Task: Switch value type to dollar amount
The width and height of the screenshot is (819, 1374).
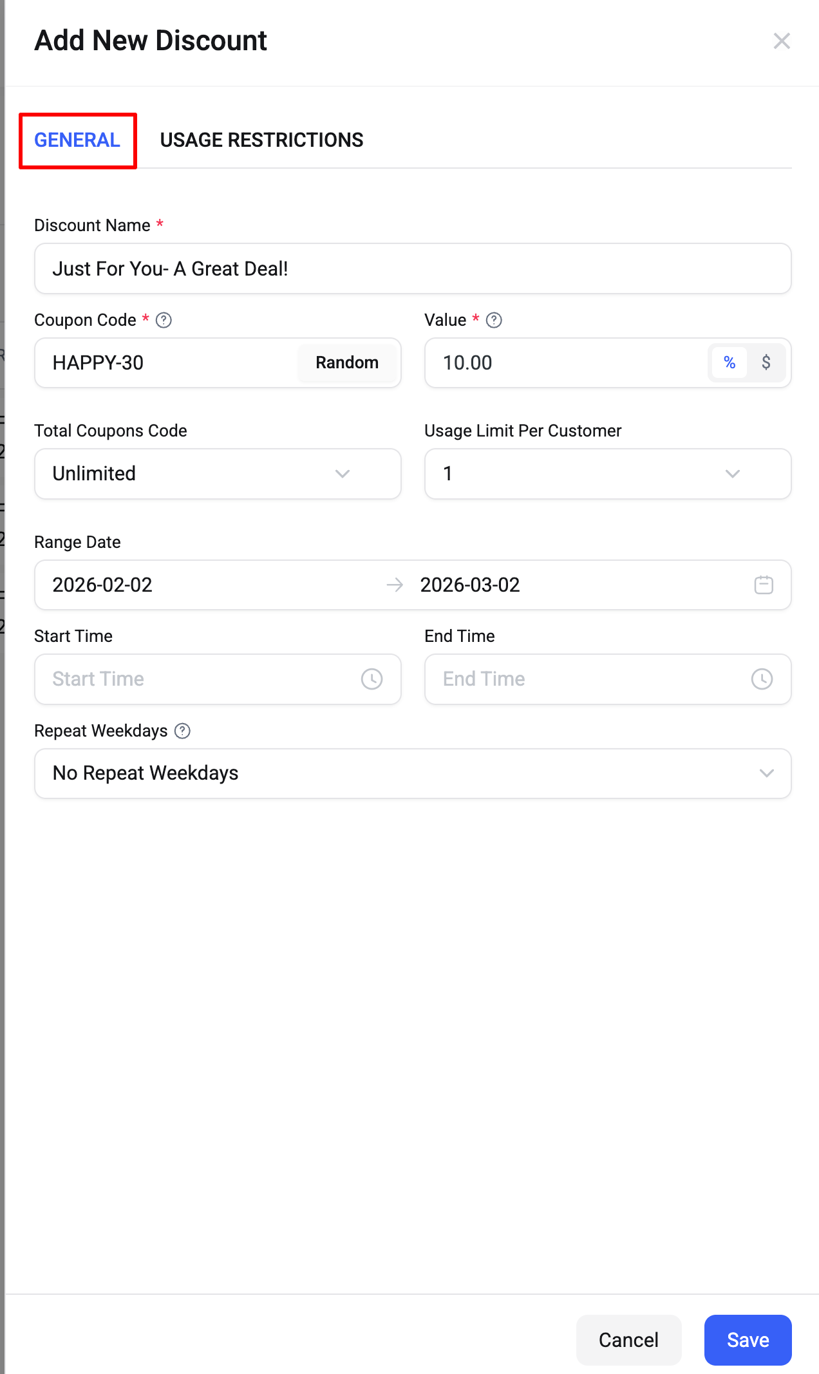Action: point(766,362)
